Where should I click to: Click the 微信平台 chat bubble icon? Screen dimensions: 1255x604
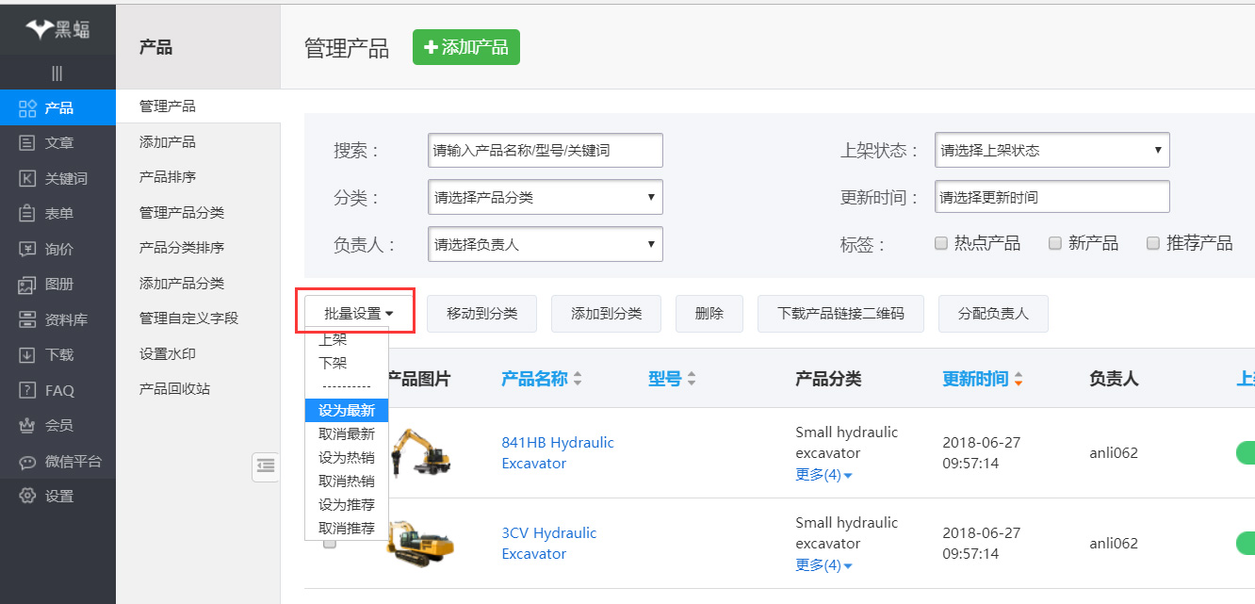(27, 462)
